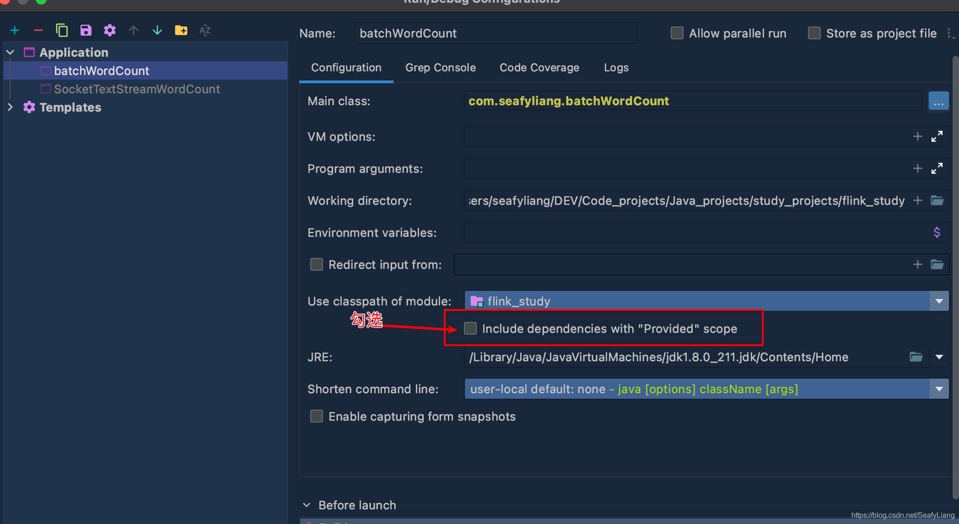Switch to Grep Console tab
Screen dimensions: 959x524
click(441, 68)
